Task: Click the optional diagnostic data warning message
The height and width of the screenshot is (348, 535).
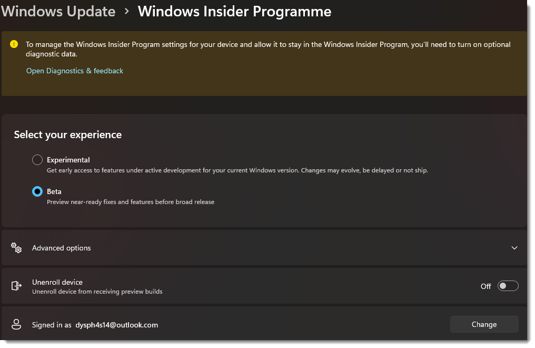Action: click(x=268, y=49)
